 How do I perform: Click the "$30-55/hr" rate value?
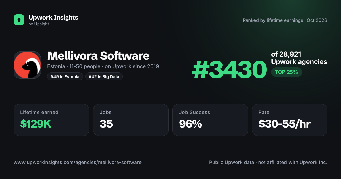point(285,124)
